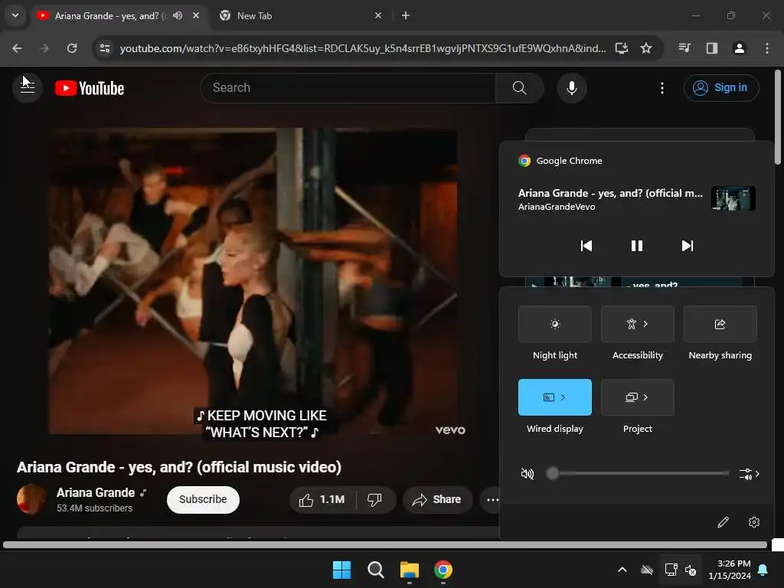Open YouTube settings three-dot menu
This screenshot has height=588, width=784.
pyautogui.click(x=662, y=88)
